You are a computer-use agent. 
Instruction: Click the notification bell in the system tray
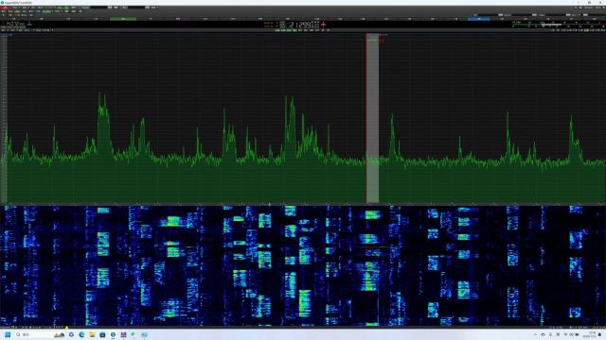(599, 334)
